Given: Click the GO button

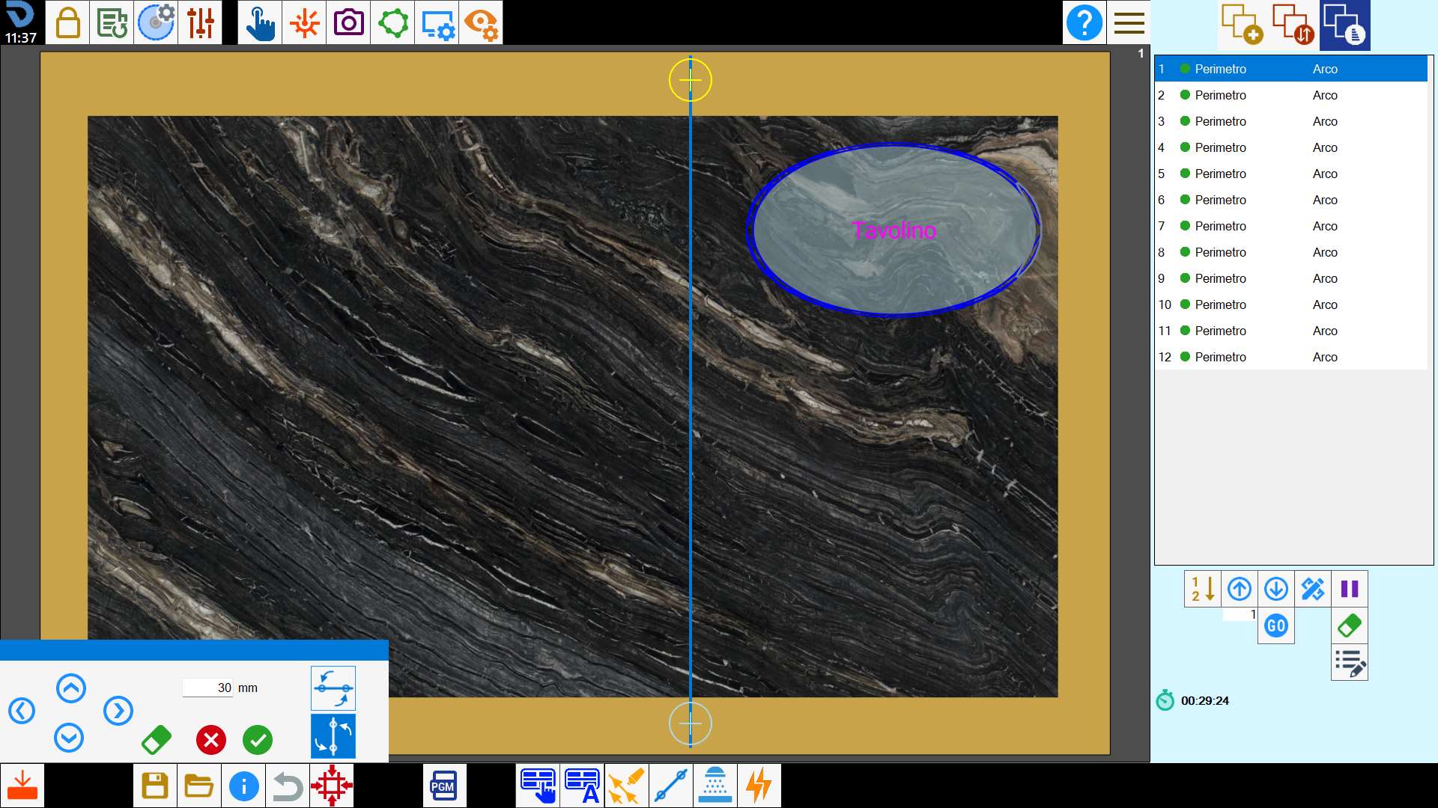Looking at the screenshot, I should pyautogui.click(x=1276, y=625).
